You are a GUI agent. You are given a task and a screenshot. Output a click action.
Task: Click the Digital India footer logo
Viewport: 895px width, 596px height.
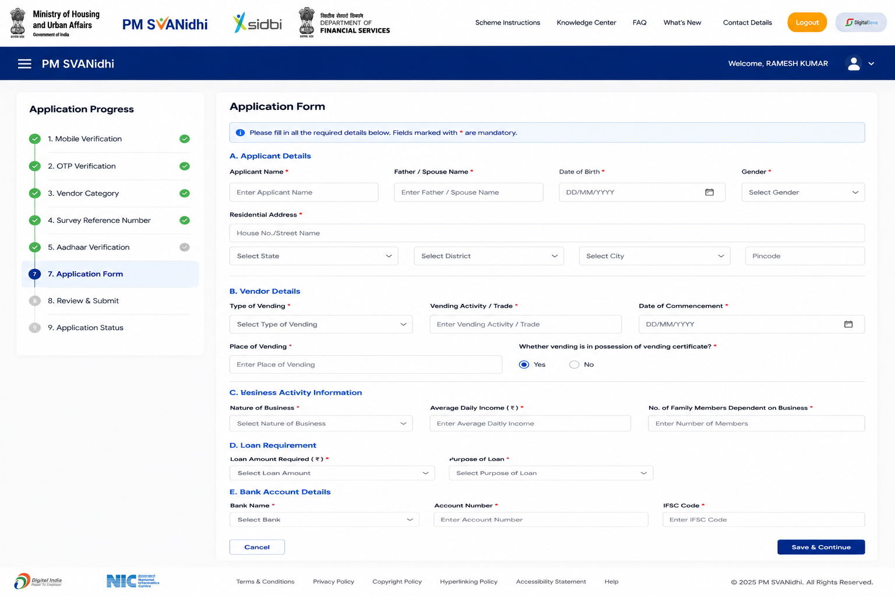[x=38, y=581]
